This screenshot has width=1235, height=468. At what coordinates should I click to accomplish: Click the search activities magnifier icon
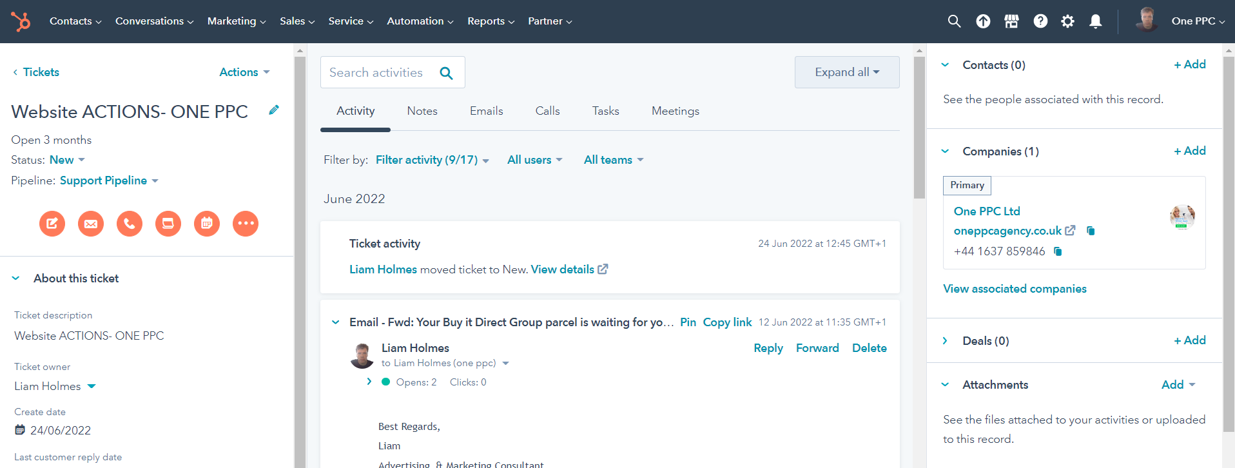446,73
